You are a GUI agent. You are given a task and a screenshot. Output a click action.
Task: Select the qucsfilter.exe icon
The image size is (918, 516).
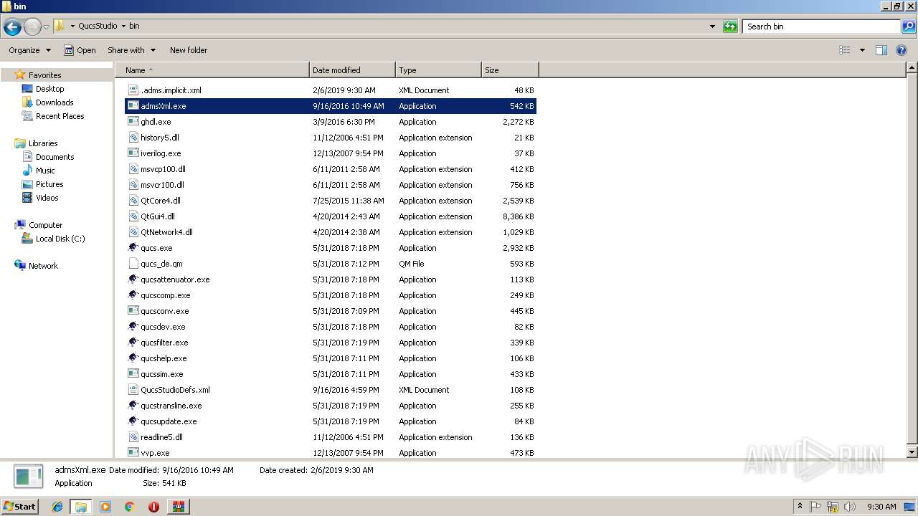coord(133,343)
